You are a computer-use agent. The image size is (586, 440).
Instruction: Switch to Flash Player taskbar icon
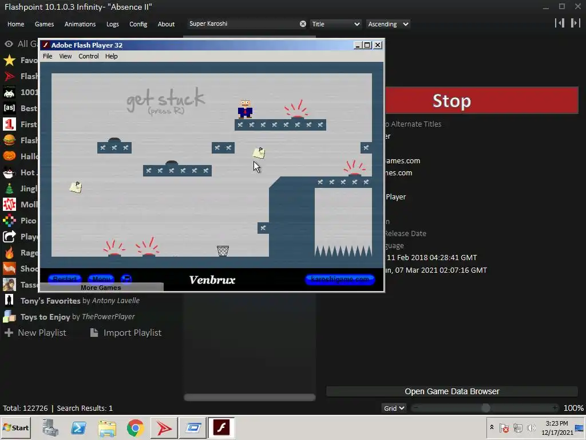[221, 427]
